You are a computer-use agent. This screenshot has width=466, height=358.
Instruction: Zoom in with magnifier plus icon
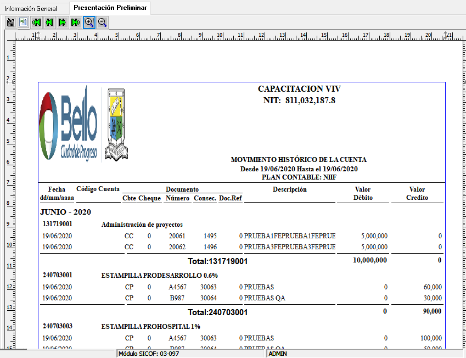tap(89, 23)
